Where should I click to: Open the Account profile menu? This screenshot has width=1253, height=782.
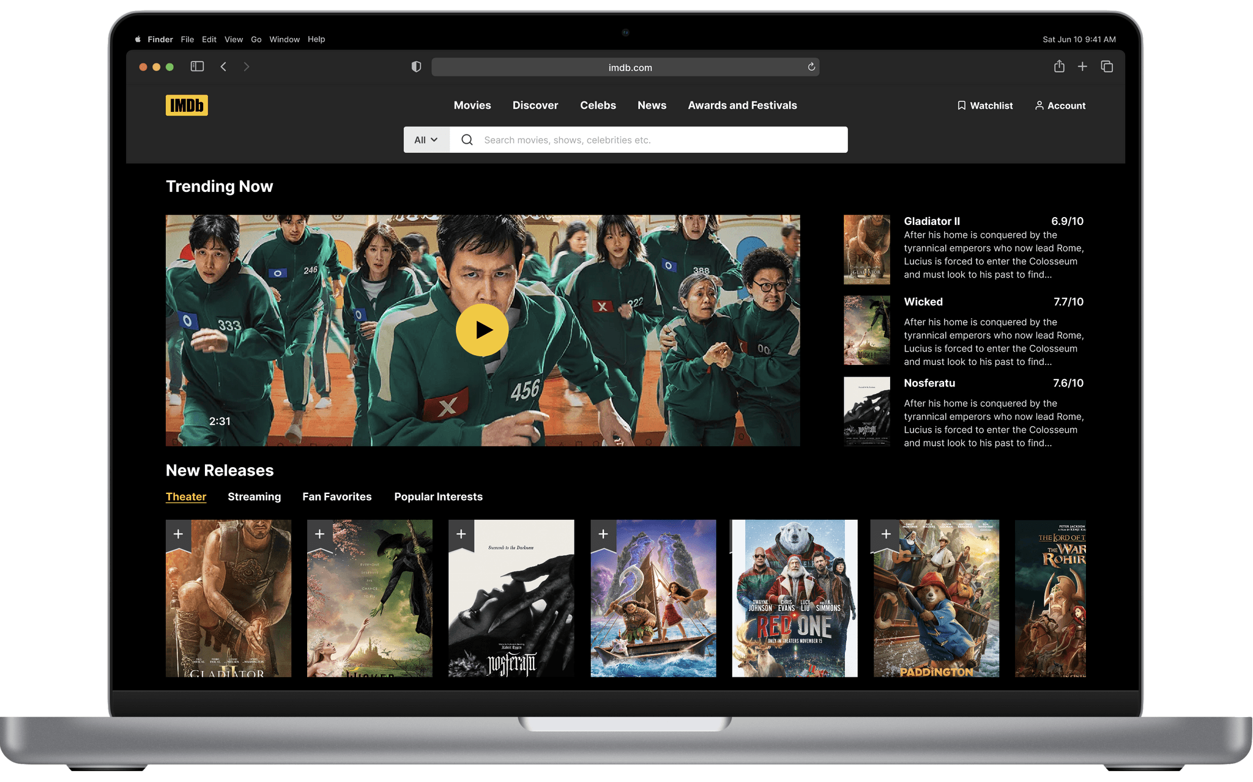[x=1060, y=106]
